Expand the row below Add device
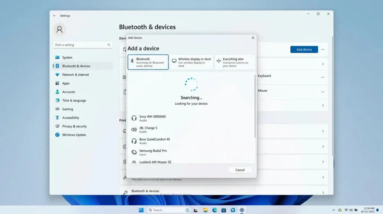The width and height of the screenshot is (383, 214). [323, 64]
